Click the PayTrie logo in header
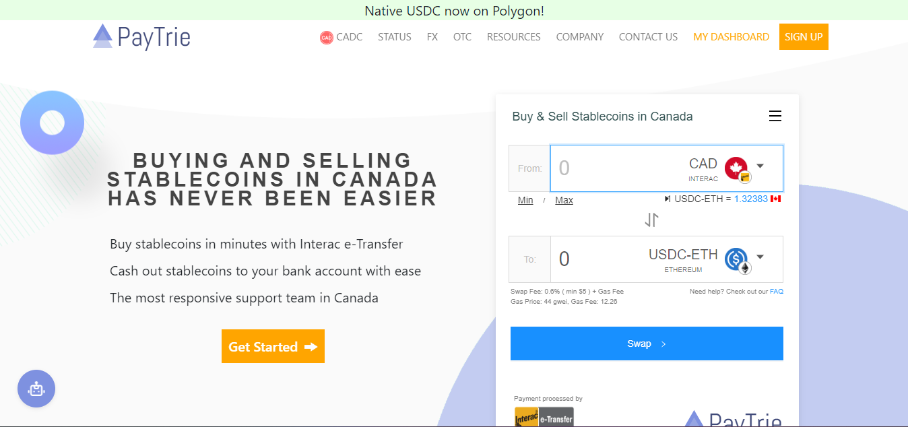Image resolution: width=908 pixels, height=427 pixels. [141, 36]
